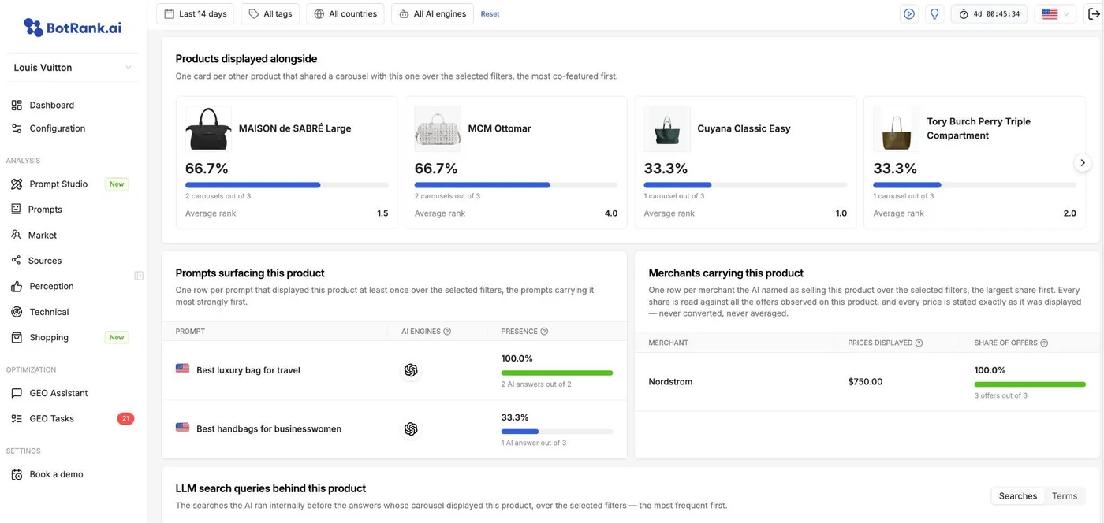The width and height of the screenshot is (1104, 523).
Task: Click the Perception thumbs-up icon
Action: [16, 286]
